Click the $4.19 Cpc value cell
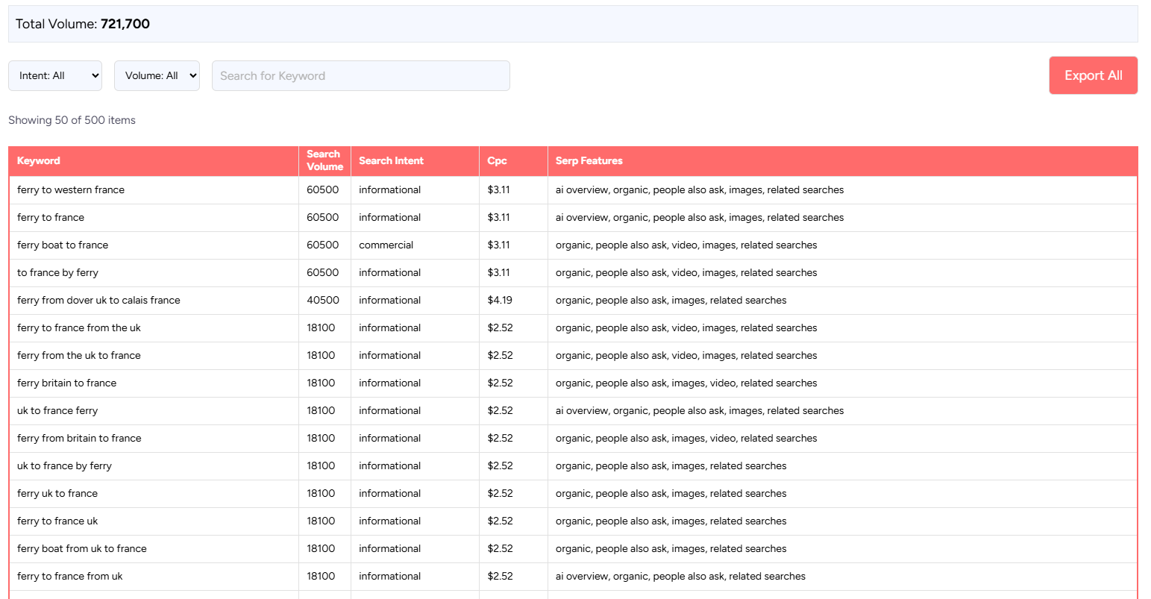This screenshot has height=599, width=1151. click(494, 300)
